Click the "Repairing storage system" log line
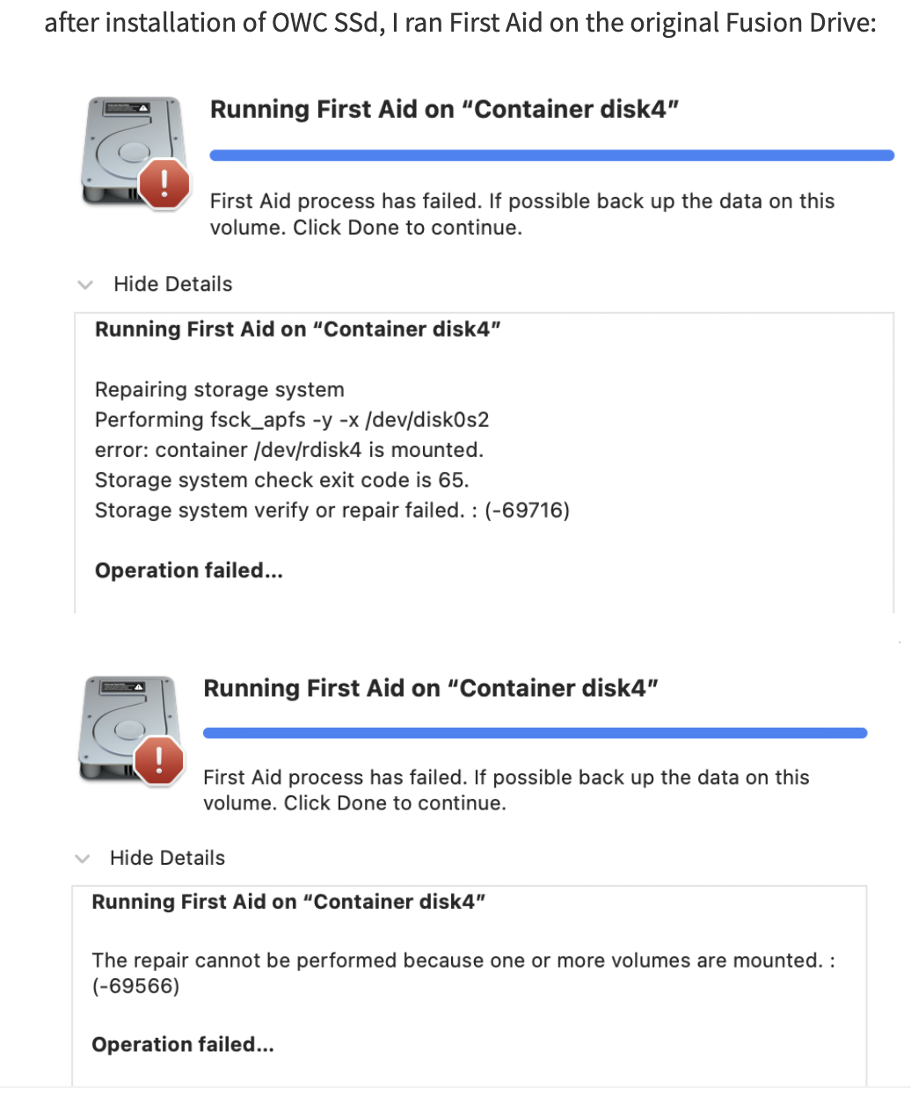This screenshot has height=1095, width=911. click(x=220, y=389)
